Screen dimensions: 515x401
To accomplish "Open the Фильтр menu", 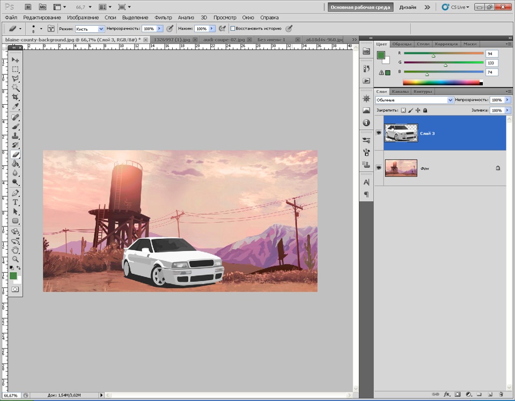I will 163,17.
